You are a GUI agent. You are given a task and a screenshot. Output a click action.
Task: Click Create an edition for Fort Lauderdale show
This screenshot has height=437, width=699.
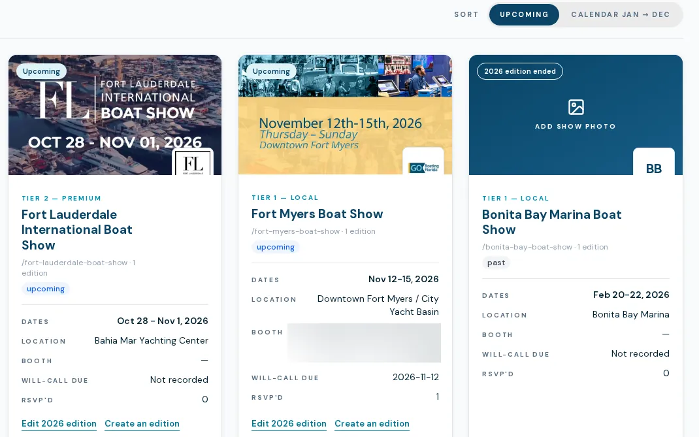coord(142,424)
